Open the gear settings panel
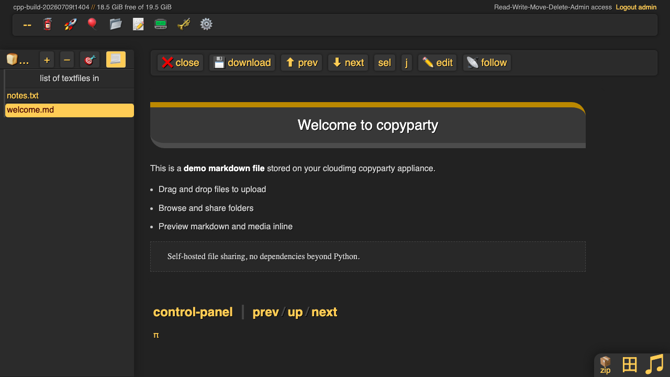The image size is (670, 377). coord(206,24)
